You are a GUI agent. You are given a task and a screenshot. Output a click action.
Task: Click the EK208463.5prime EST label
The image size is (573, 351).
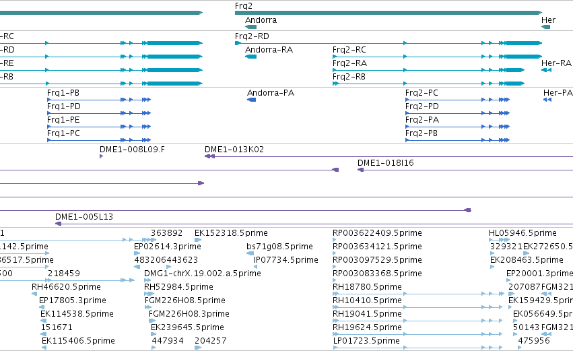(x=527, y=260)
